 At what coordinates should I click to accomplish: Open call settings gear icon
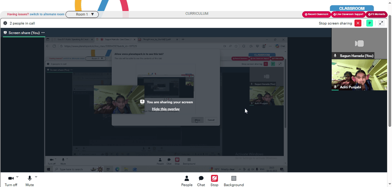tap(5, 23)
